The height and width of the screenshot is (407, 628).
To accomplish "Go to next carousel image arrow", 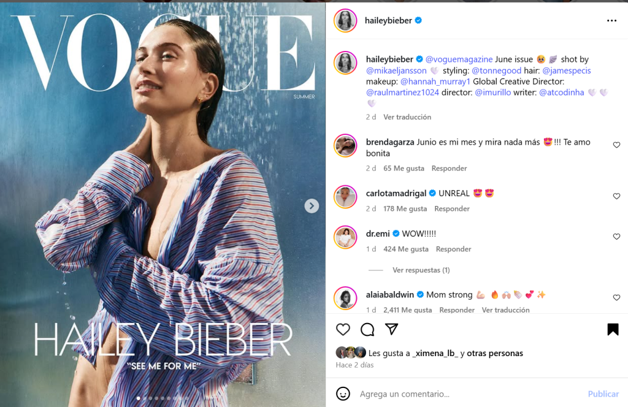I will [312, 206].
